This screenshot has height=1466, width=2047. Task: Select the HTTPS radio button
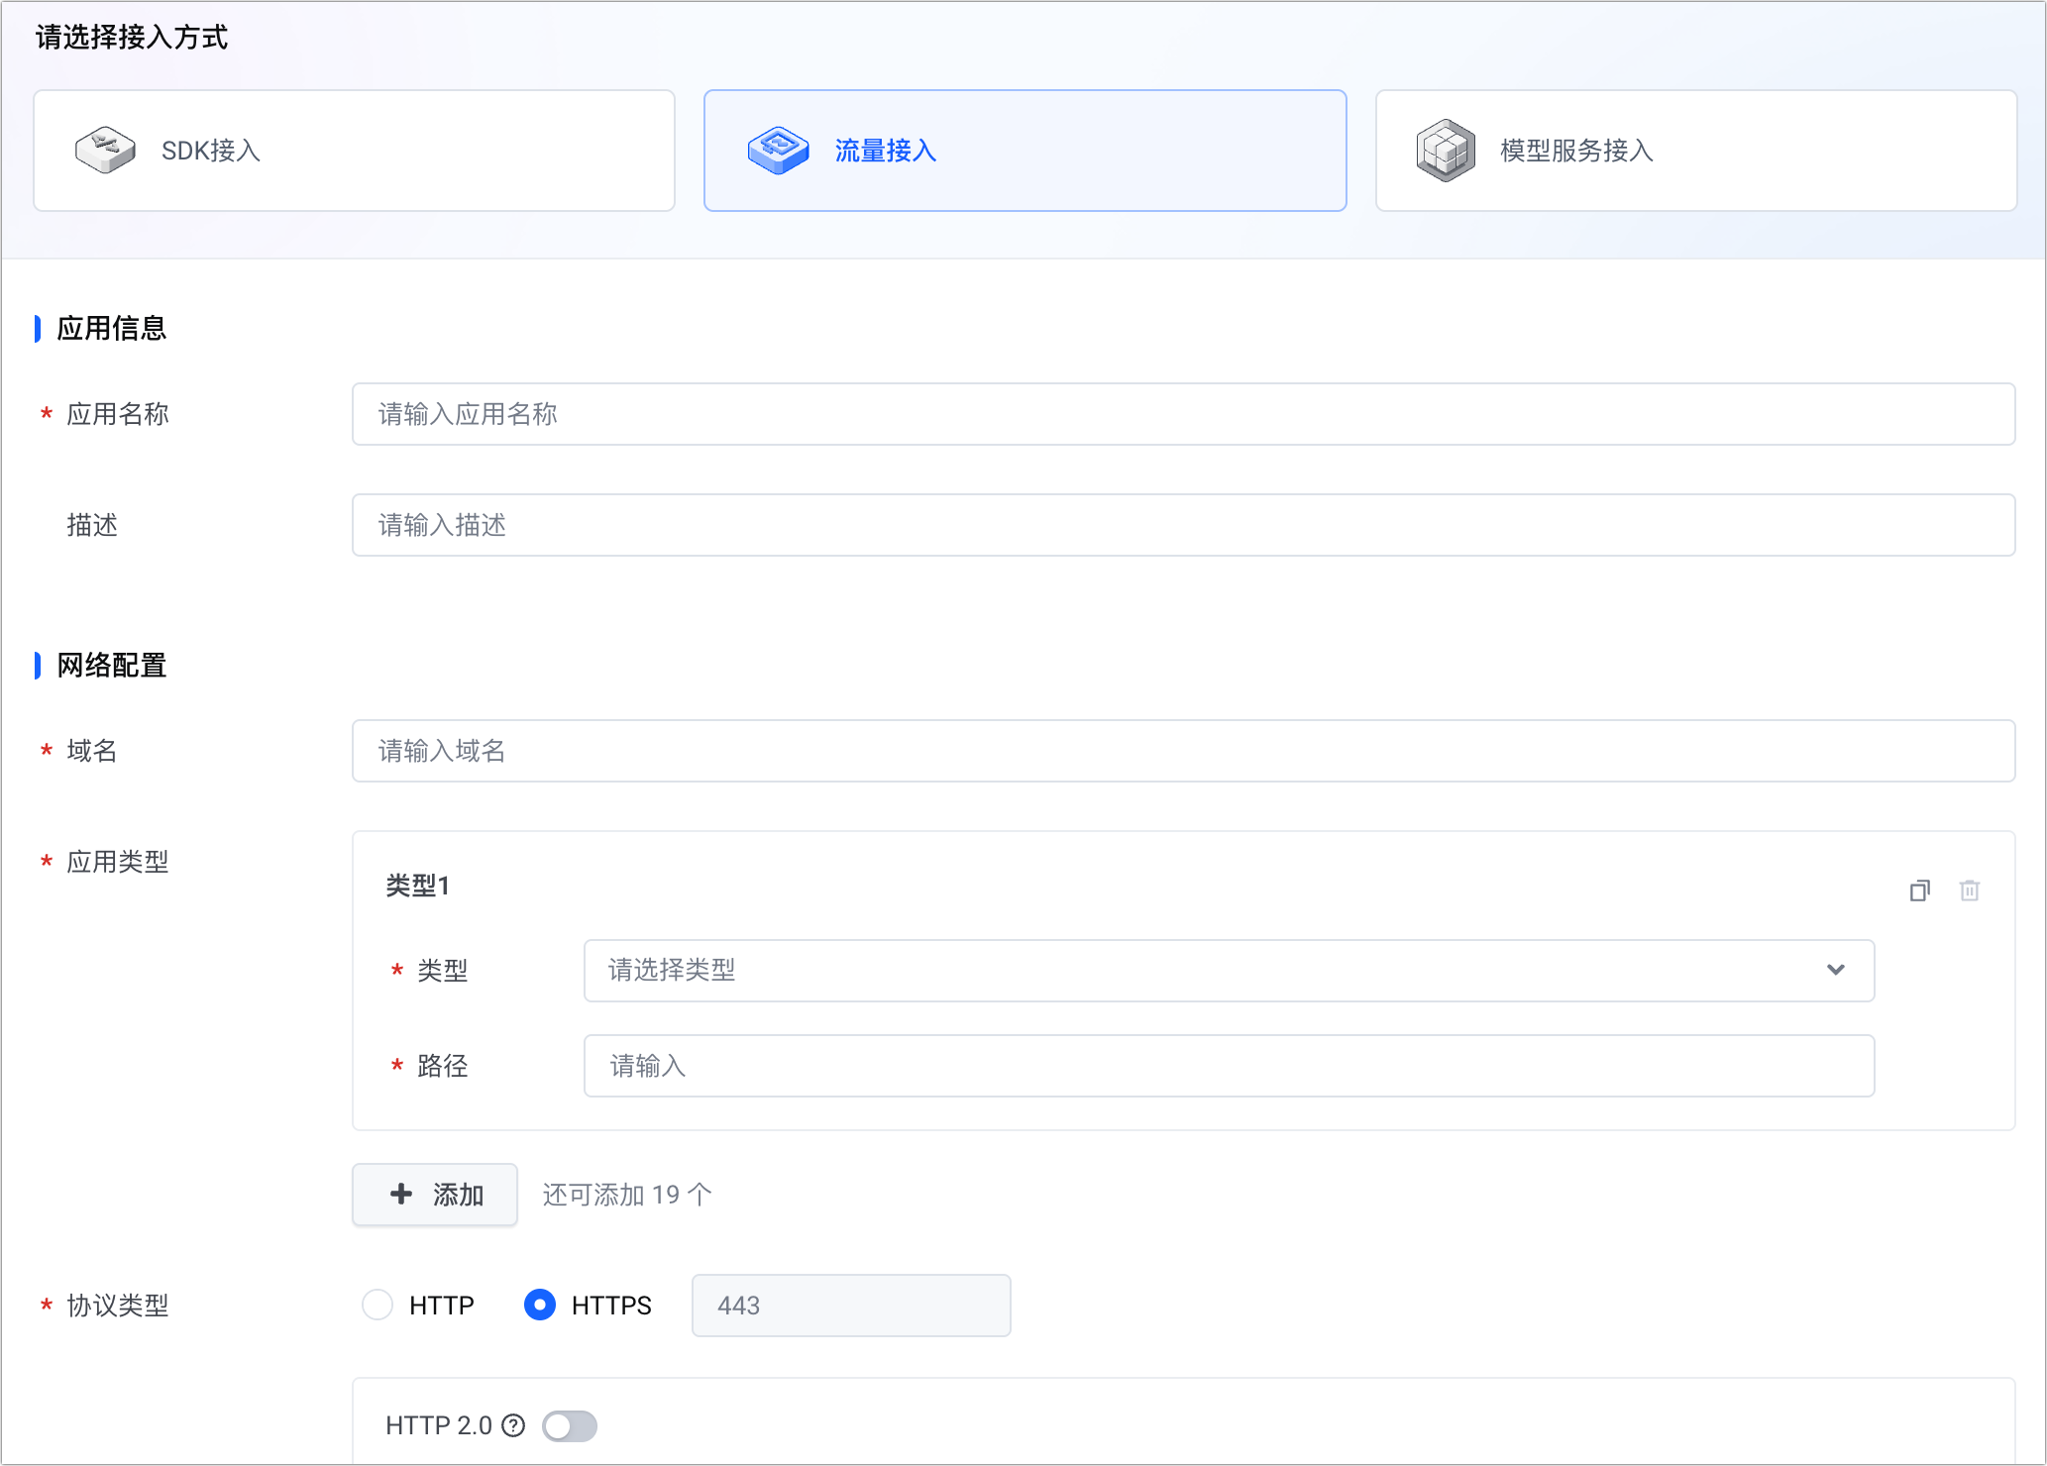point(539,1305)
